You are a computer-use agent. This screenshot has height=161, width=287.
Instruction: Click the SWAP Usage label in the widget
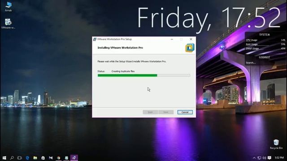252,48
